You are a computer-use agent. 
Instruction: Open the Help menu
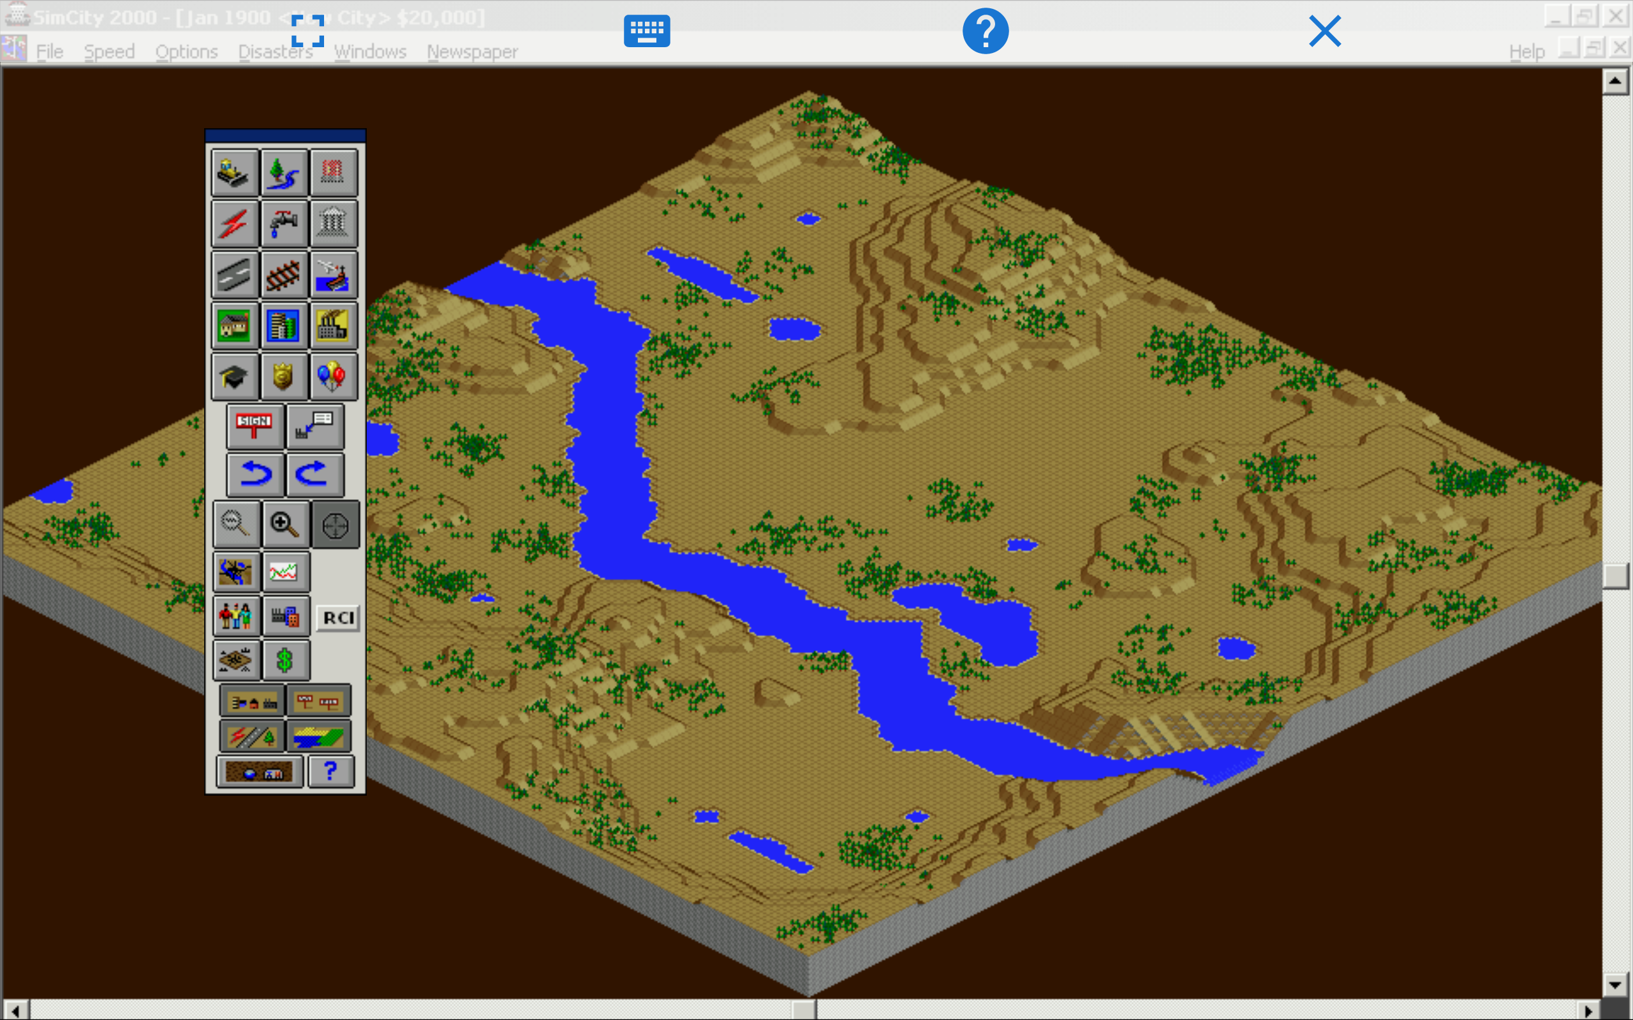coord(1526,51)
